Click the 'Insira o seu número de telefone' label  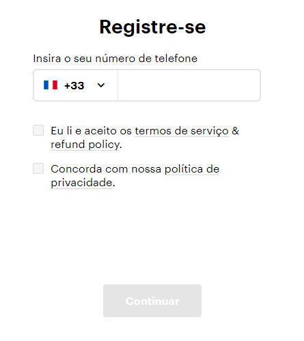[x=115, y=59]
